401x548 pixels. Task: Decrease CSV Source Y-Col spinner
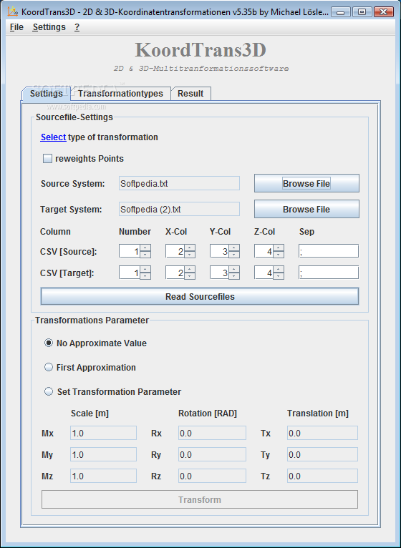click(234, 255)
